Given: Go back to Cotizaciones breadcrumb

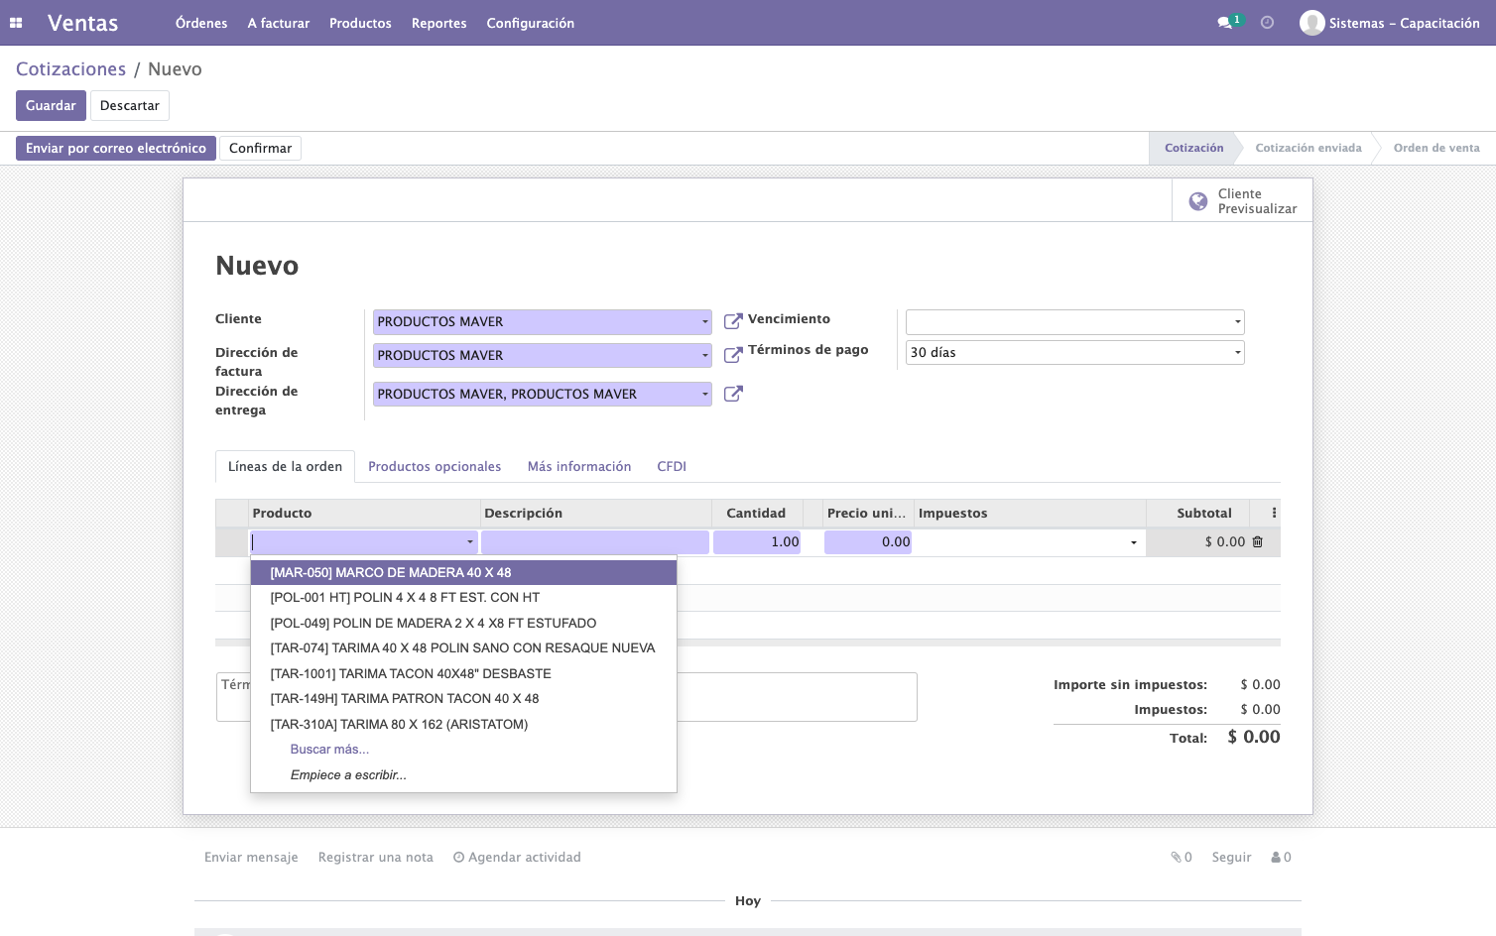Looking at the screenshot, I should (71, 69).
